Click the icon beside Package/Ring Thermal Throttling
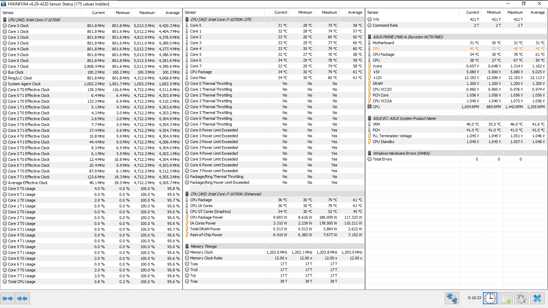 [187, 177]
